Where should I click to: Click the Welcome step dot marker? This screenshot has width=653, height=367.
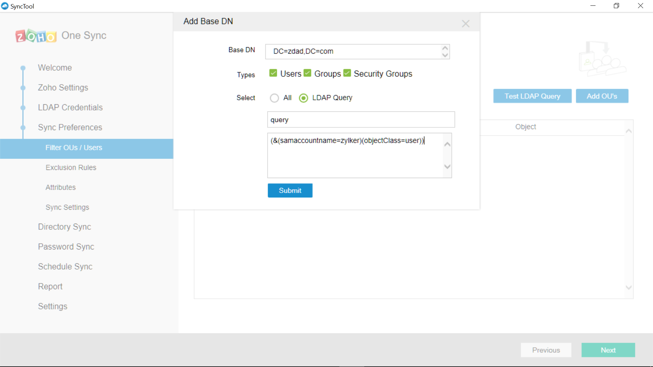click(x=23, y=68)
